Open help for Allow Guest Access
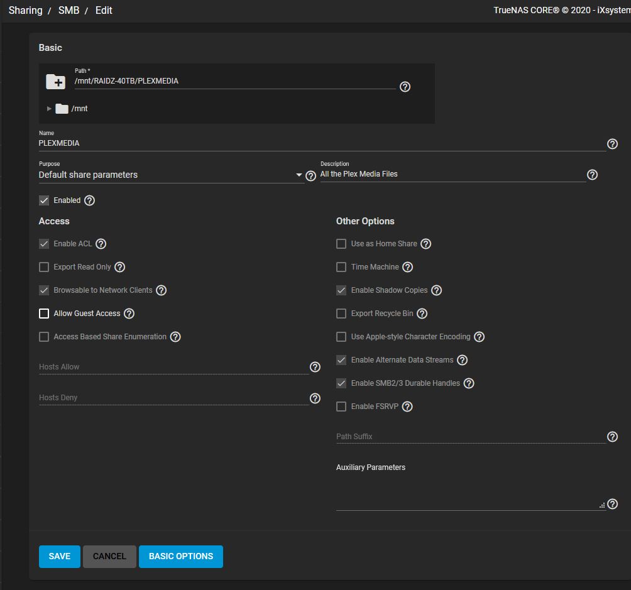 click(129, 314)
